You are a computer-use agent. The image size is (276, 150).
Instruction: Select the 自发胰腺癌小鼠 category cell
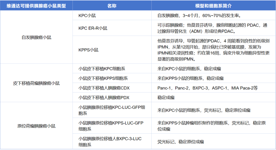(x=36, y=37)
